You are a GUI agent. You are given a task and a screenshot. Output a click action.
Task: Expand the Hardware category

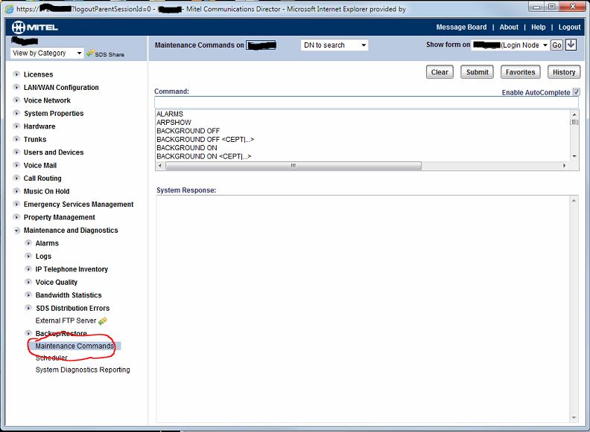16,126
